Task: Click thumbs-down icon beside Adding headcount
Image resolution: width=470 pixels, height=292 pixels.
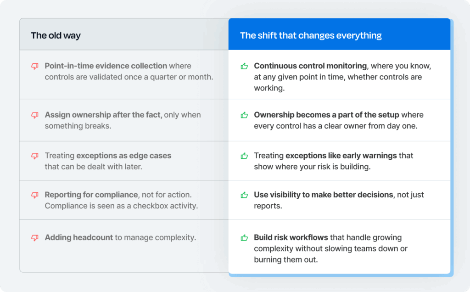Action: (35, 238)
